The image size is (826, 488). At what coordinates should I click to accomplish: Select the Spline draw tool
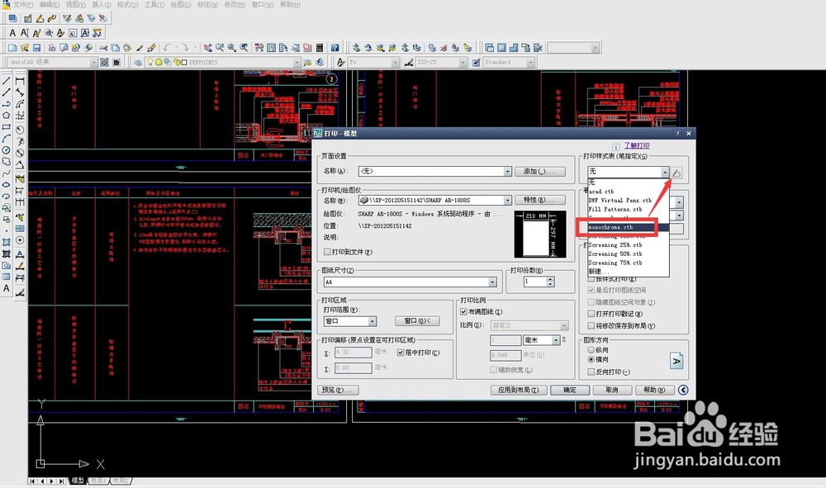tap(7, 173)
